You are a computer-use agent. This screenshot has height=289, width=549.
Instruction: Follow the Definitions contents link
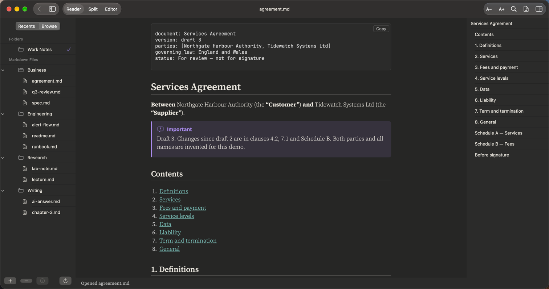(x=174, y=191)
